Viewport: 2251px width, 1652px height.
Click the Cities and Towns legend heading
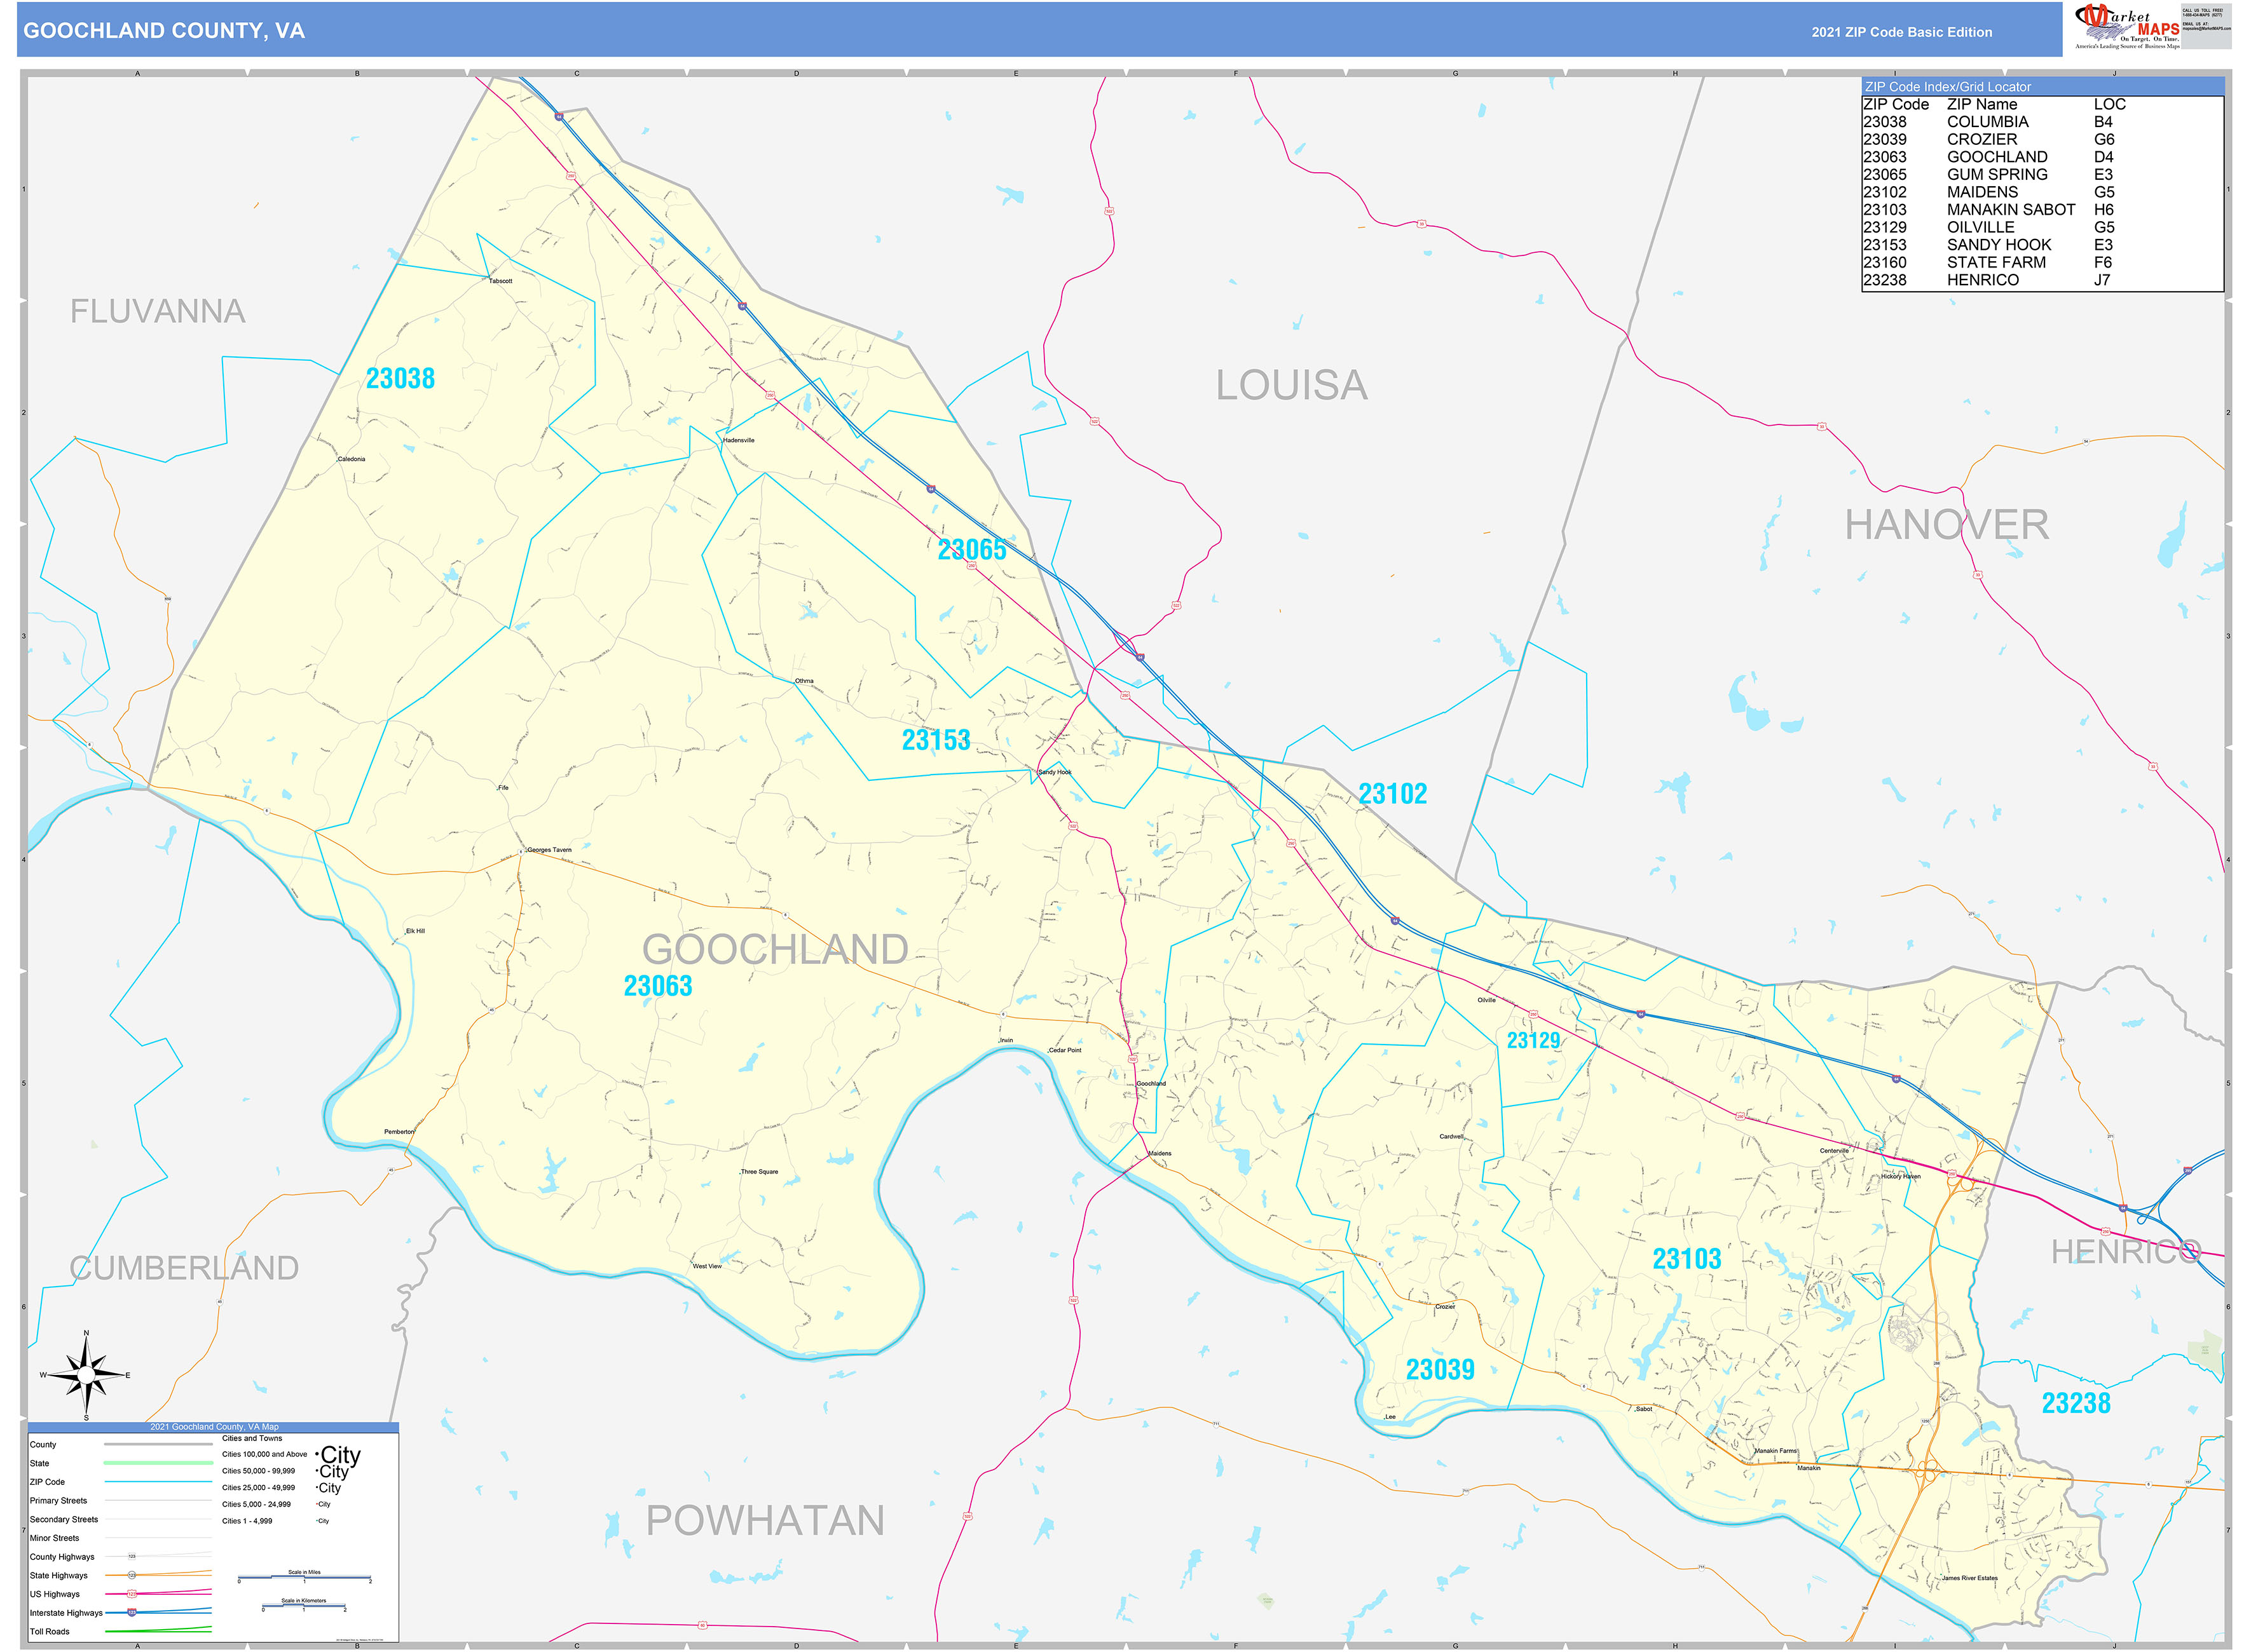coord(253,1438)
